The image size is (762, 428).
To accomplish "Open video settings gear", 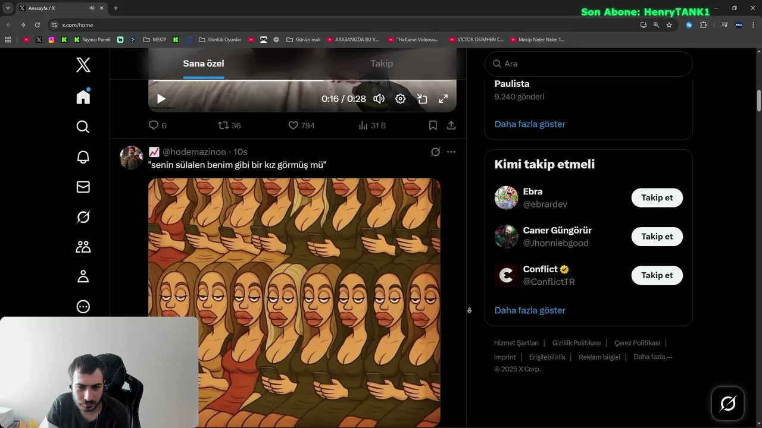I will coord(401,99).
